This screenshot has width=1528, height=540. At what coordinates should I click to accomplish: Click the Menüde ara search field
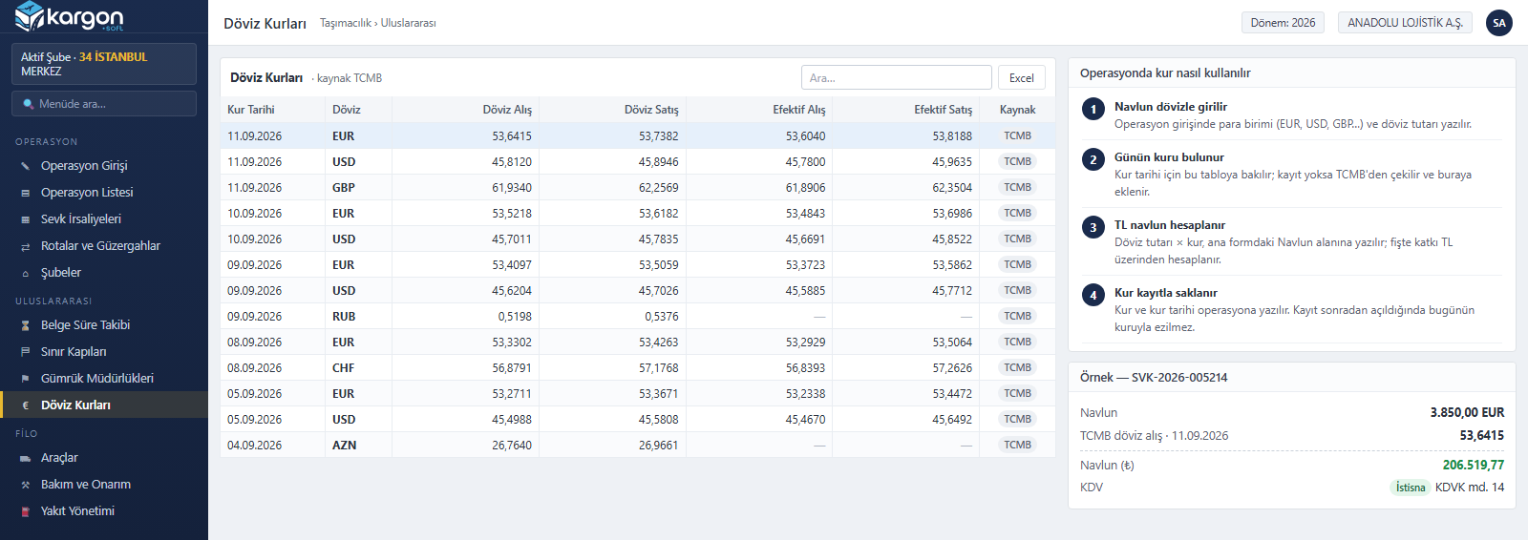coord(104,103)
